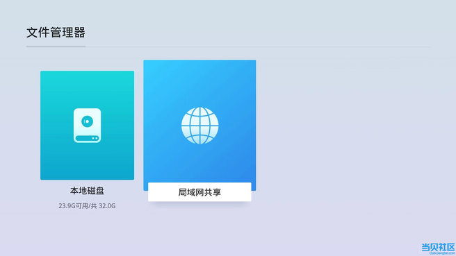Click the highlighted underline beneath 文件管理器
Screen dimensions: 456x256
click(x=56, y=46)
